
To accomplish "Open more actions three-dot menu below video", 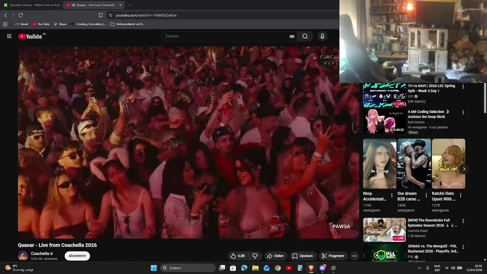I will point(354,256).
